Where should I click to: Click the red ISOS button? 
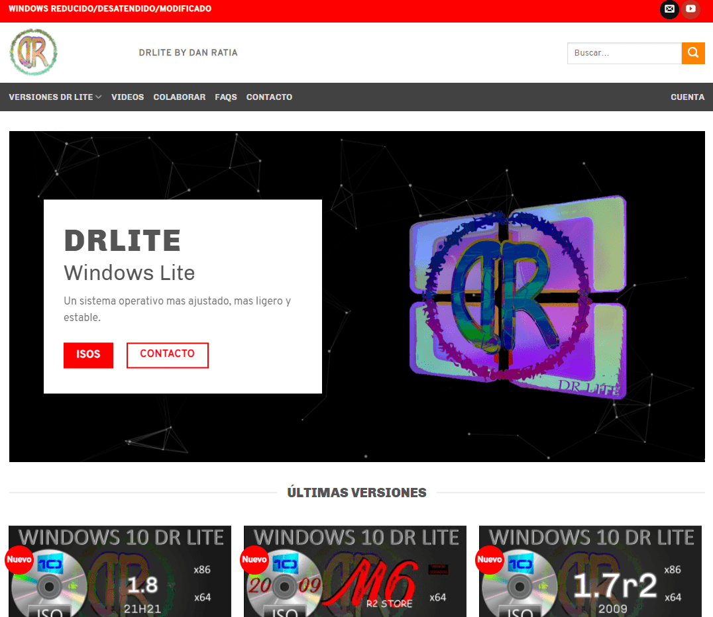[x=88, y=355]
